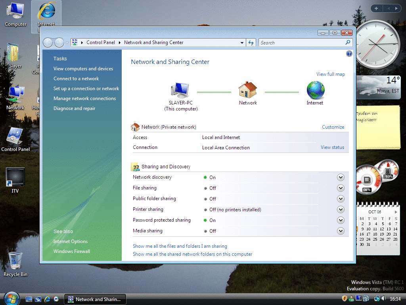Open the Recycle Bin
Image resolution: width=406 pixels, height=305 pixels.
[15, 264]
